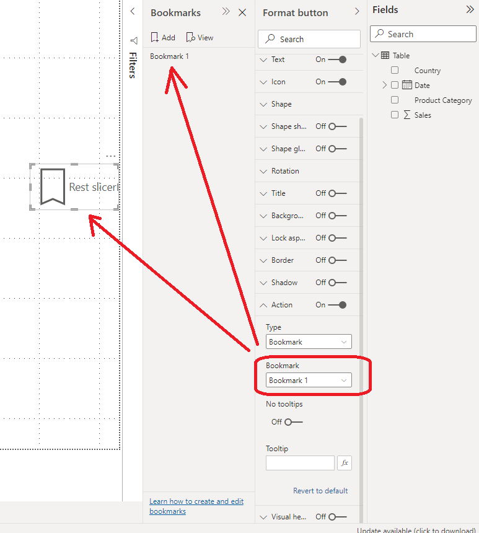Open Learn how to create and edit bookmarks
This screenshot has height=533, width=479.
(196, 506)
